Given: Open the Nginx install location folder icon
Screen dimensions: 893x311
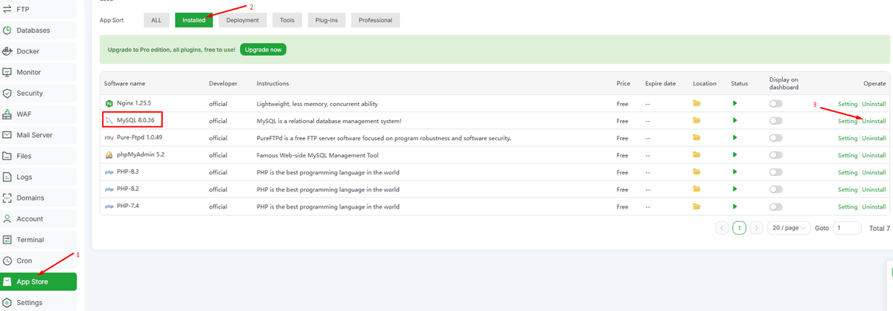Looking at the screenshot, I should (x=697, y=104).
